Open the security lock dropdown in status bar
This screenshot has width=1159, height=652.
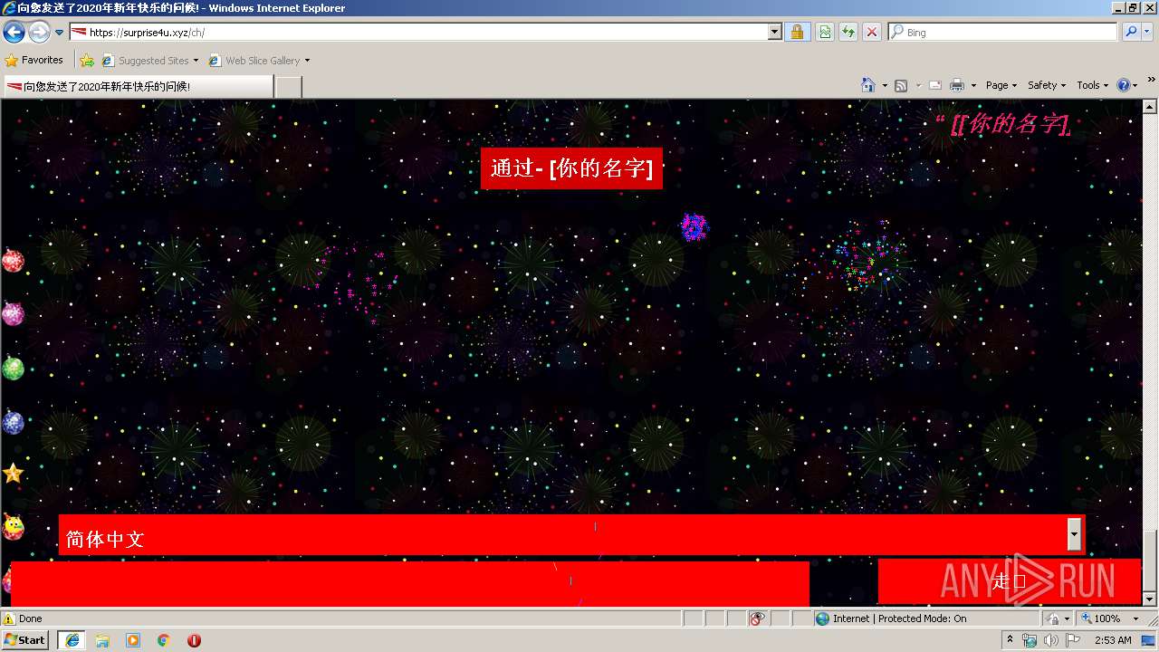(1058, 618)
